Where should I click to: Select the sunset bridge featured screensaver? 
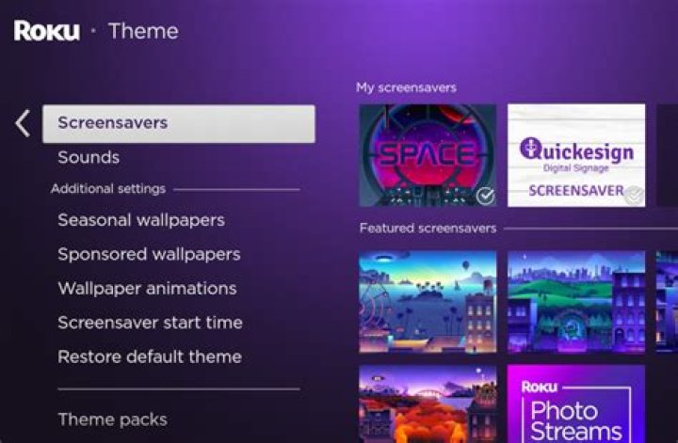point(428,404)
